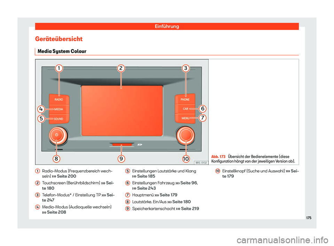Click the page number 175
This screenshot has width=334, height=246.
pos(309,218)
